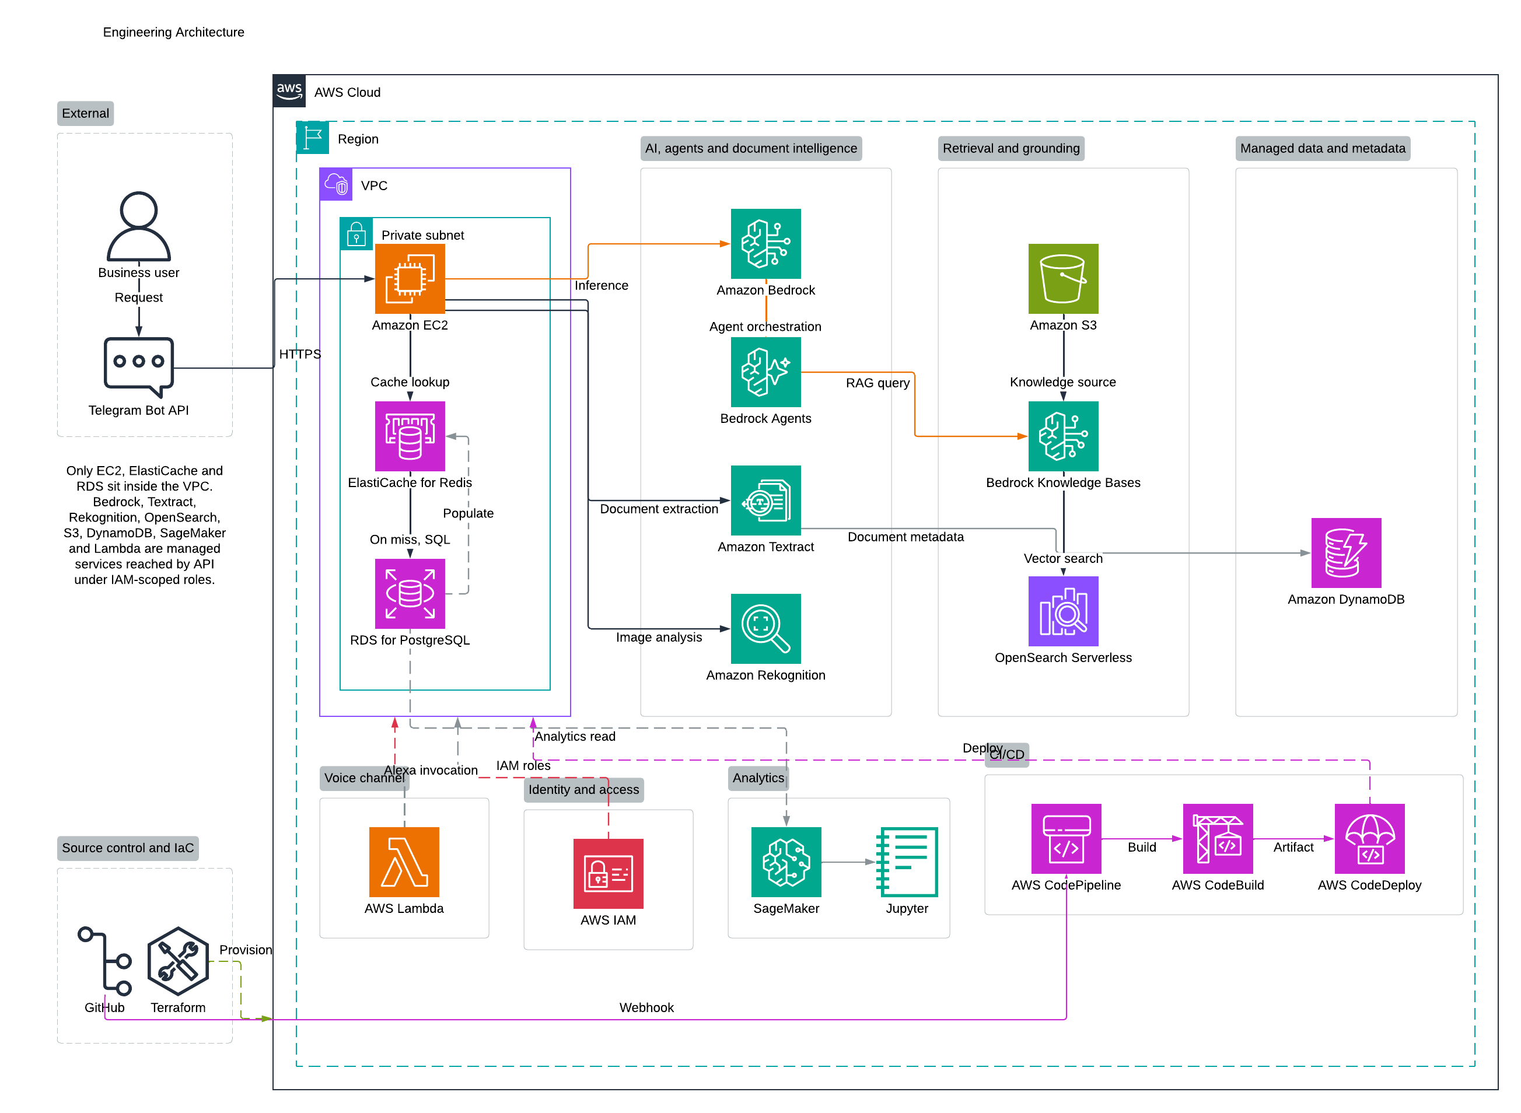Select the HTTPS connector label
This screenshot has width=1521, height=1113.
(x=300, y=355)
